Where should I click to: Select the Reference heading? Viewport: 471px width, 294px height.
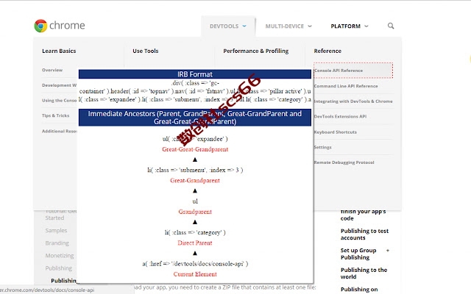pyautogui.click(x=327, y=51)
